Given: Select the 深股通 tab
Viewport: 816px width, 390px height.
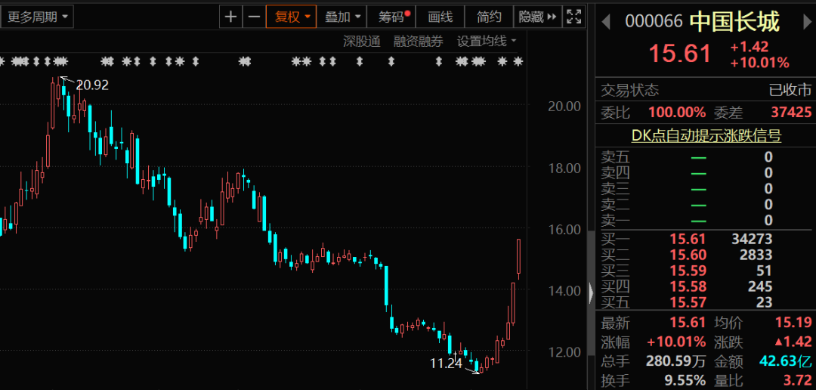Looking at the screenshot, I should pos(362,41).
